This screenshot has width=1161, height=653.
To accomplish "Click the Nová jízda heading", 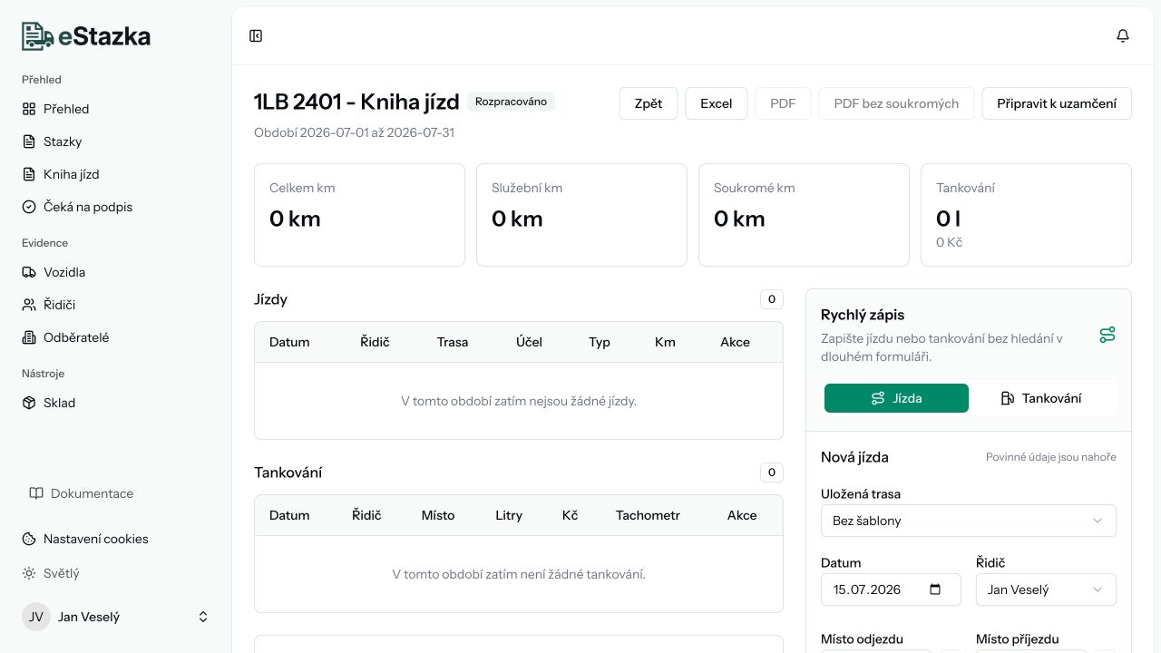I will coord(854,457).
